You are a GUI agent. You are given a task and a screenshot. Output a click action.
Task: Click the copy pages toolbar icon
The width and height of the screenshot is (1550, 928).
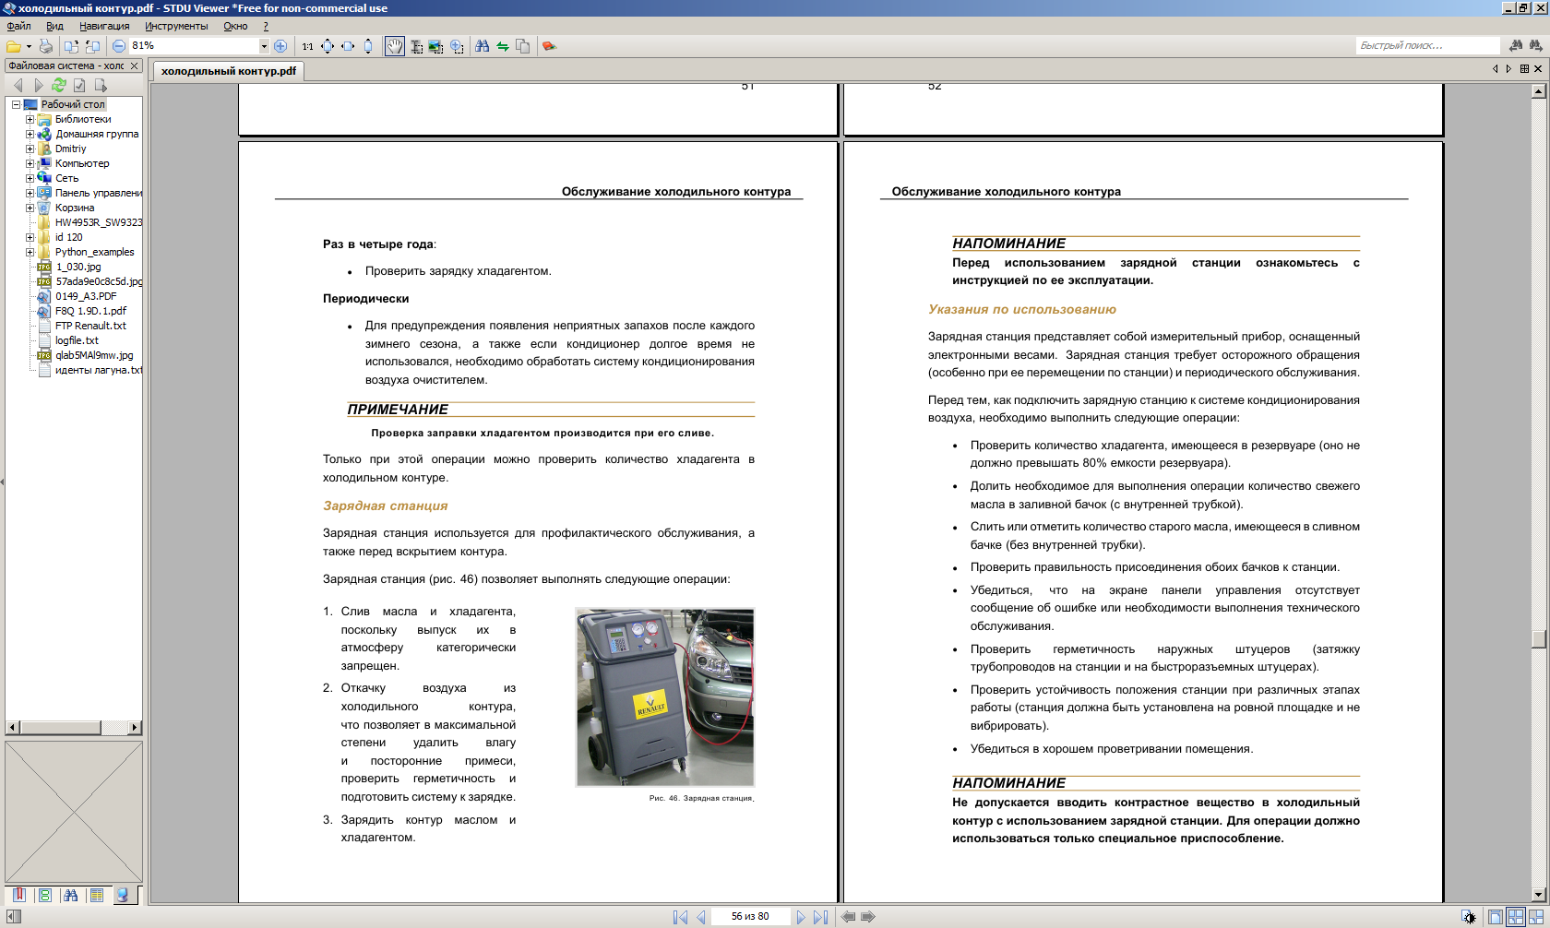click(523, 46)
